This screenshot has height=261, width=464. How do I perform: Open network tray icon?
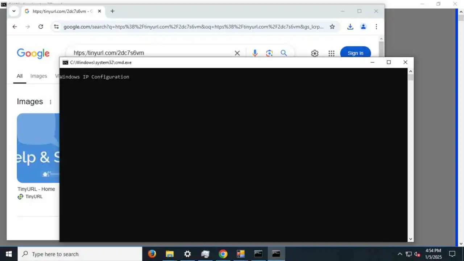point(409,254)
